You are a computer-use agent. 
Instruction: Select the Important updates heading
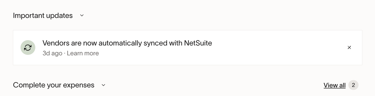[x=43, y=16]
